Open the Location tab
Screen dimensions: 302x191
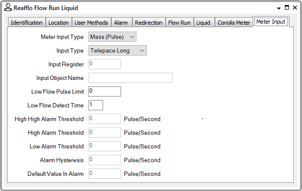(x=58, y=23)
